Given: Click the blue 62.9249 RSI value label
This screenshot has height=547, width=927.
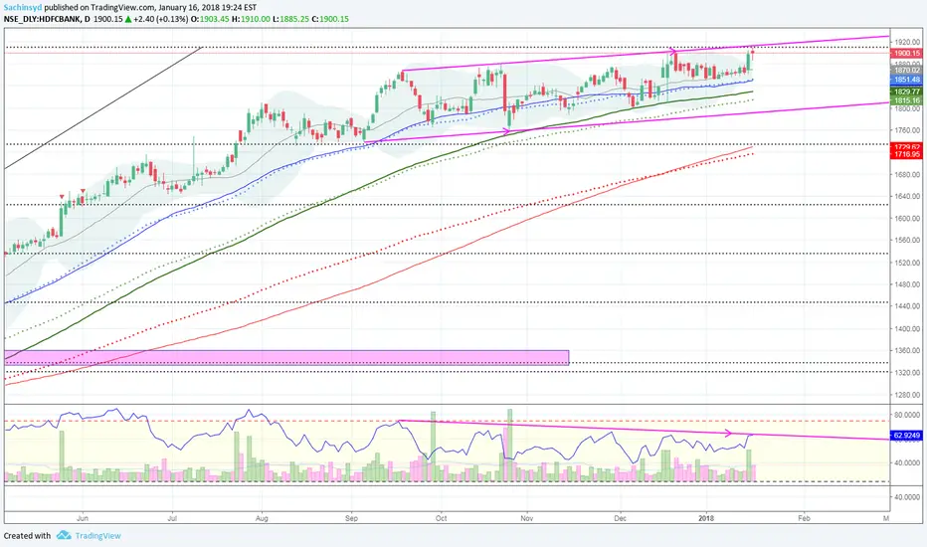Looking at the screenshot, I should (906, 436).
